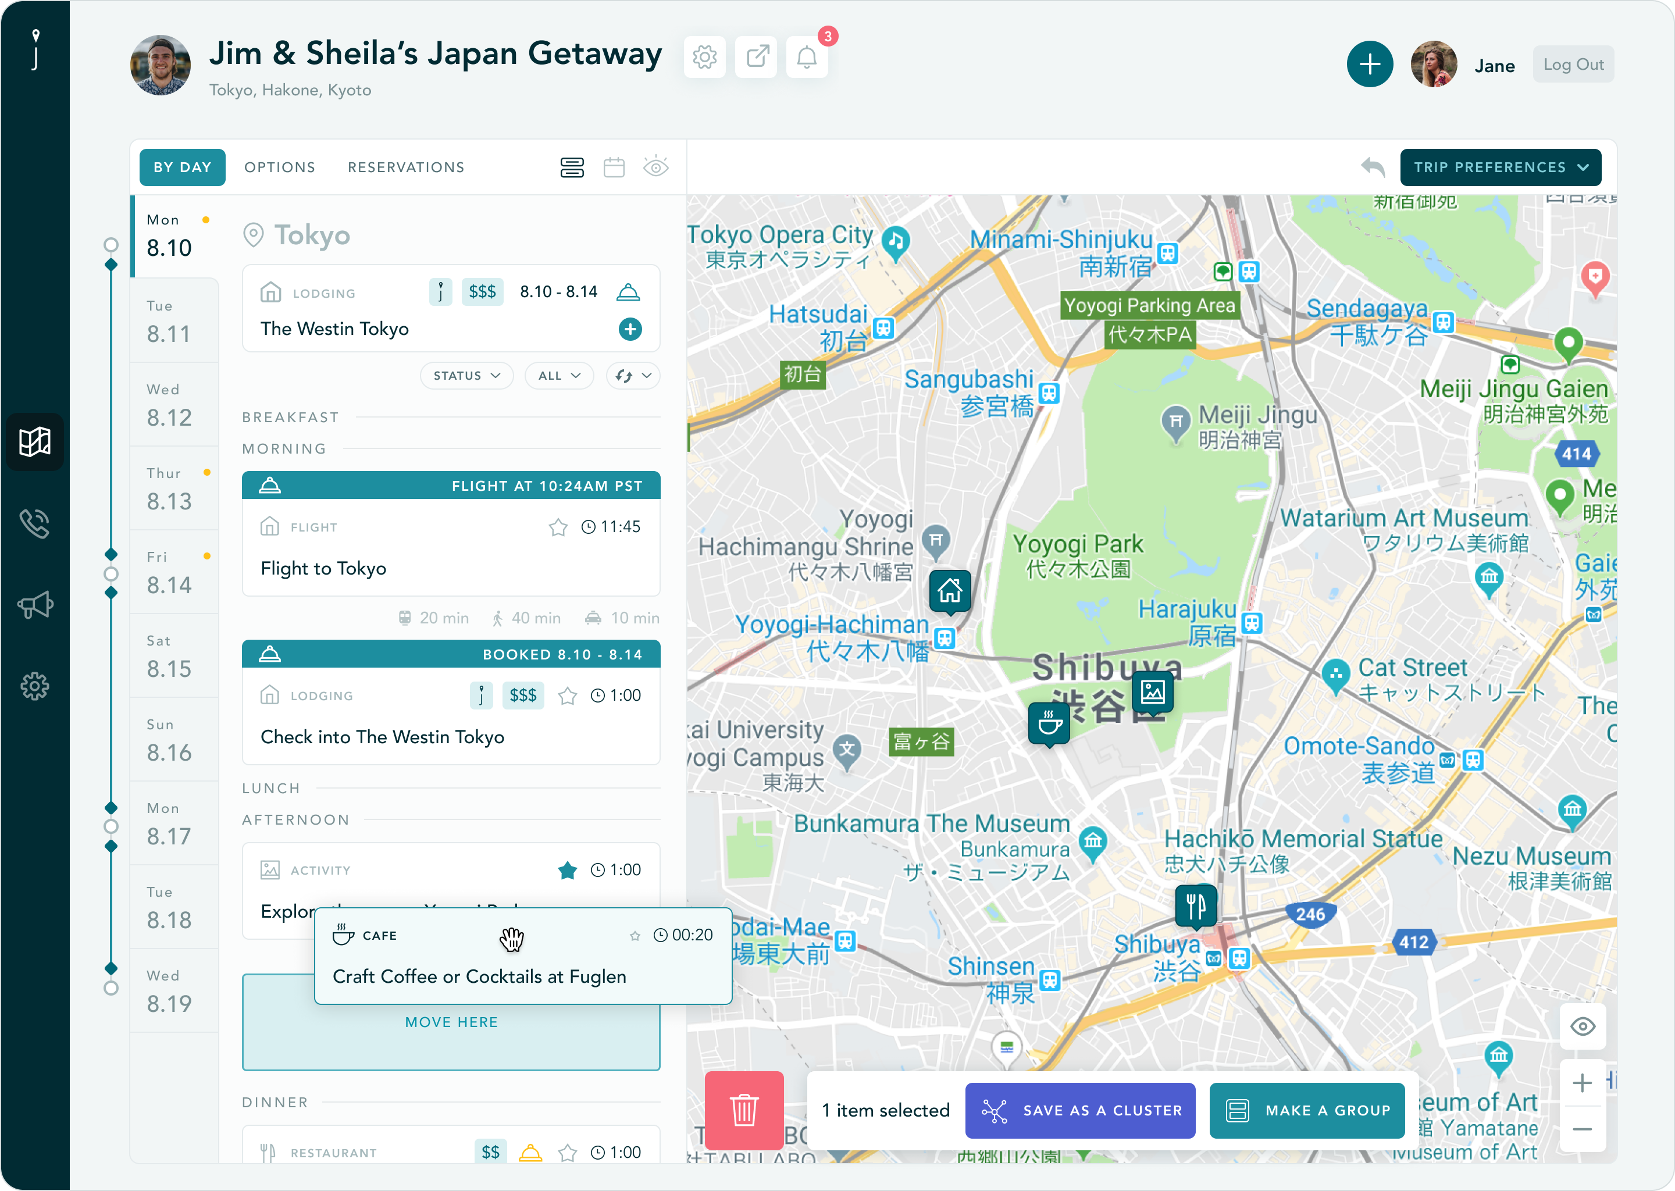Viewport: 1675px width, 1191px height.
Task: Open the Status filter dropdown
Action: coord(466,376)
